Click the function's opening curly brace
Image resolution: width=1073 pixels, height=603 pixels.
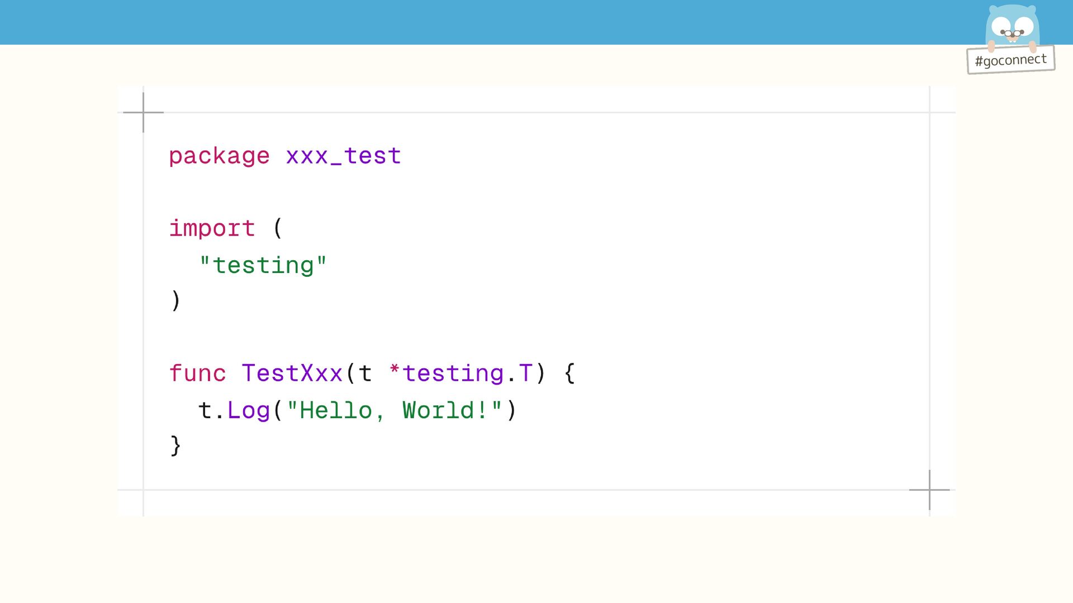click(569, 374)
